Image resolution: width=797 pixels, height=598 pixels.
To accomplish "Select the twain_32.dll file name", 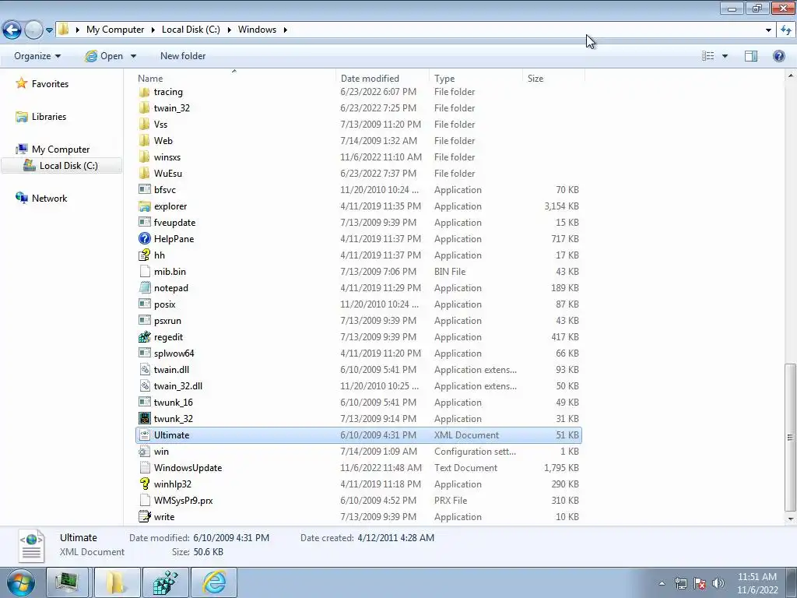I will 178,386.
